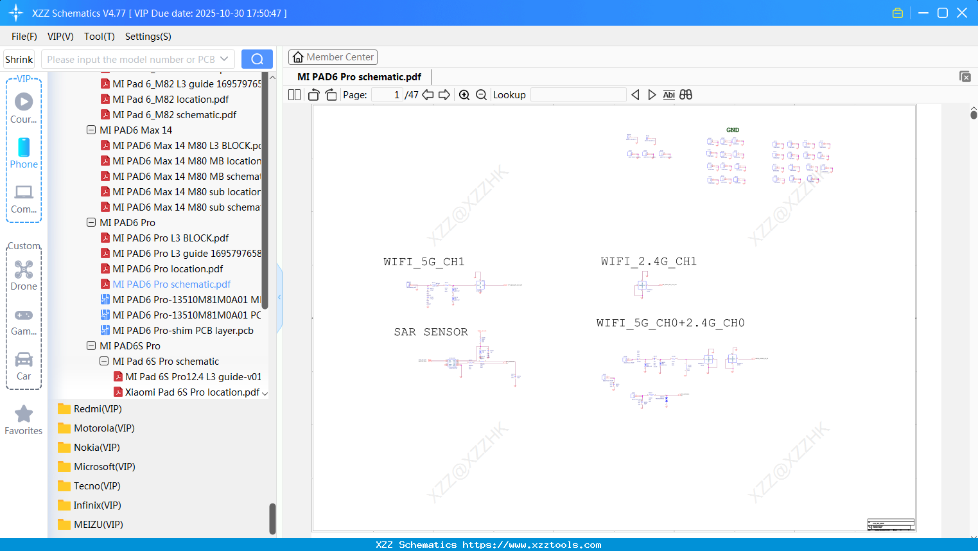Open the Settings(S) menu

(148, 37)
